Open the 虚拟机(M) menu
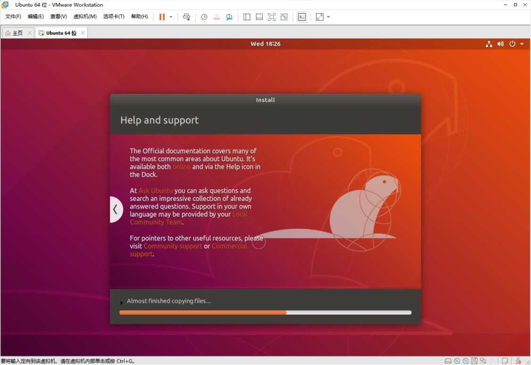Viewport: 531px width, 365px height. [85, 17]
